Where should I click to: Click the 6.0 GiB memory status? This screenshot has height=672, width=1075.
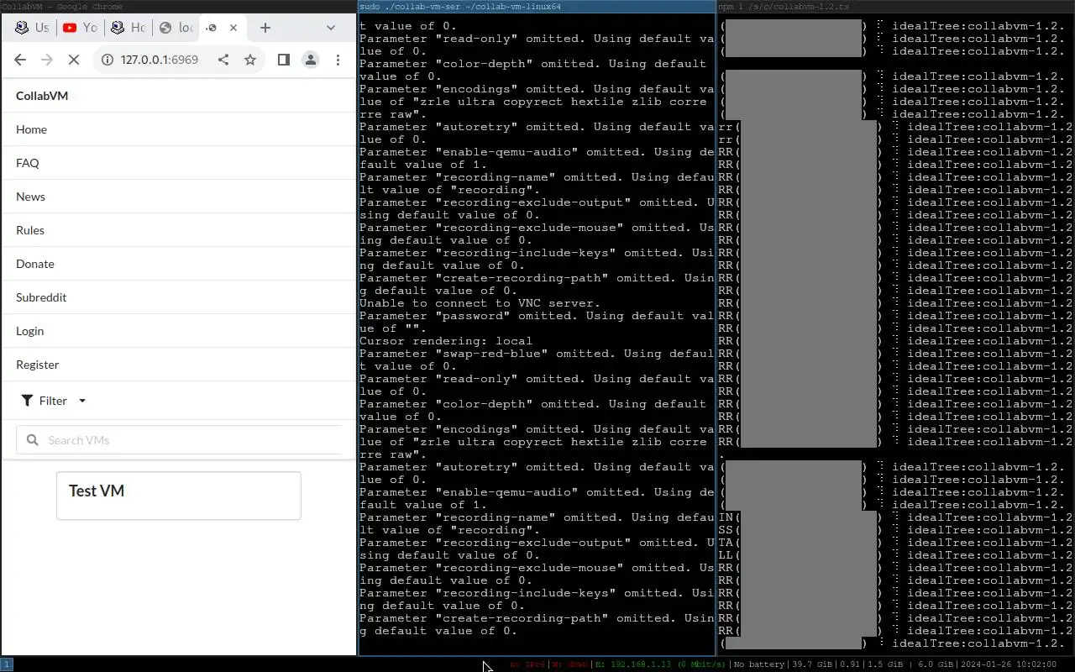[936, 664]
